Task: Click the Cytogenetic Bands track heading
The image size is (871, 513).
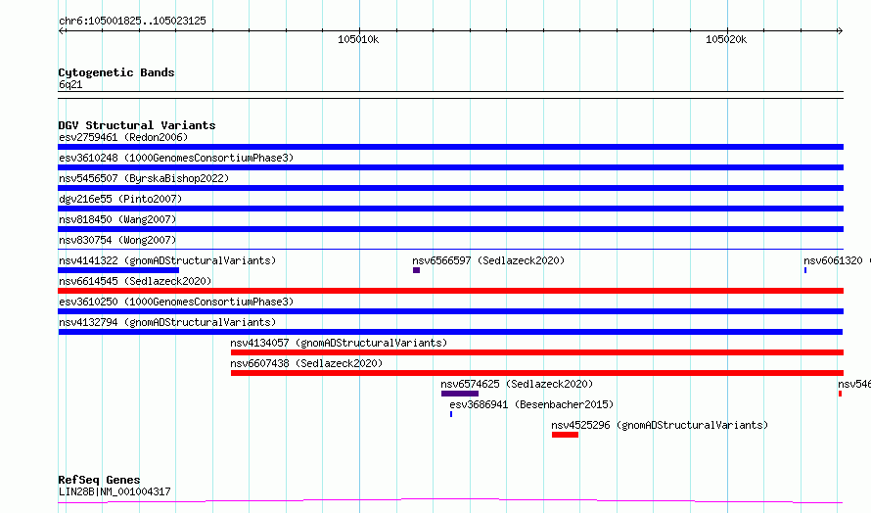Action: (116, 72)
